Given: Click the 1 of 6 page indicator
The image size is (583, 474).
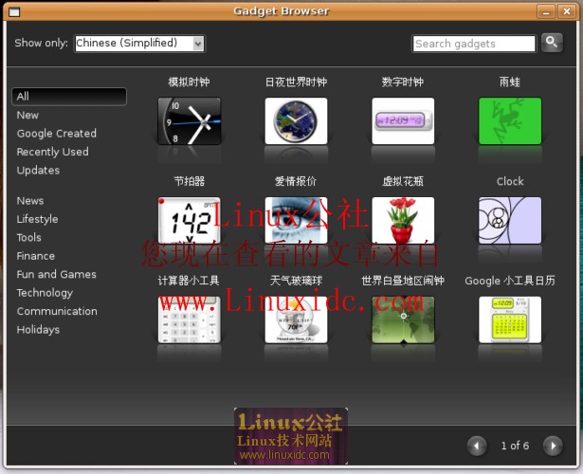Looking at the screenshot, I should click(515, 446).
